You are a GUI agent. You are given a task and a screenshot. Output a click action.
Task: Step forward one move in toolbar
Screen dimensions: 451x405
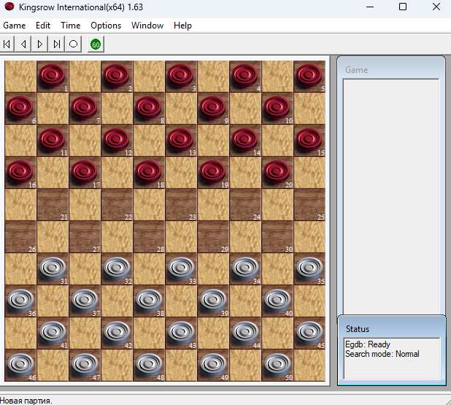[40, 45]
